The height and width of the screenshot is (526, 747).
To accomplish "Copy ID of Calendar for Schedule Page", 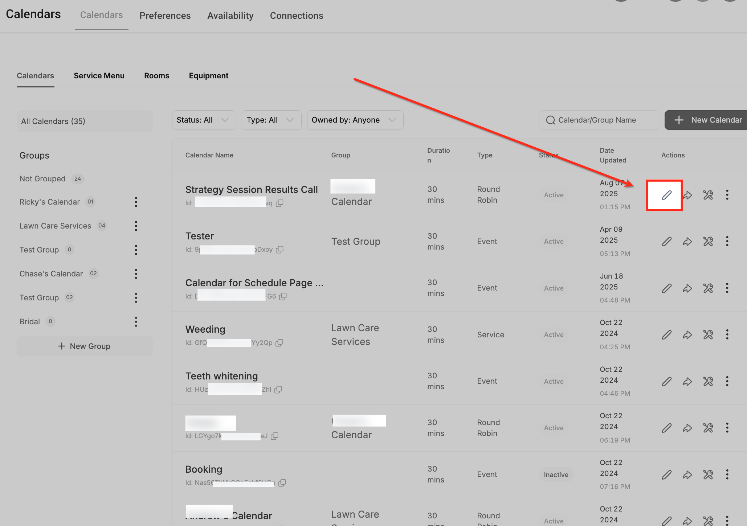I will (283, 296).
